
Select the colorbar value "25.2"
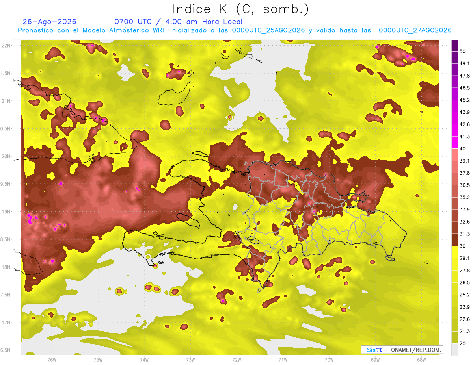click(464, 295)
